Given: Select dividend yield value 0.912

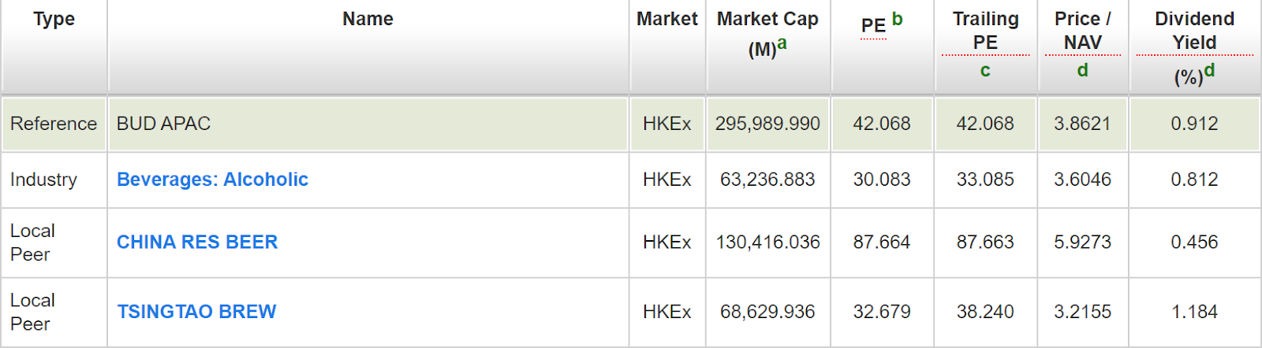Looking at the screenshot, I should [x=1195, y=124].
